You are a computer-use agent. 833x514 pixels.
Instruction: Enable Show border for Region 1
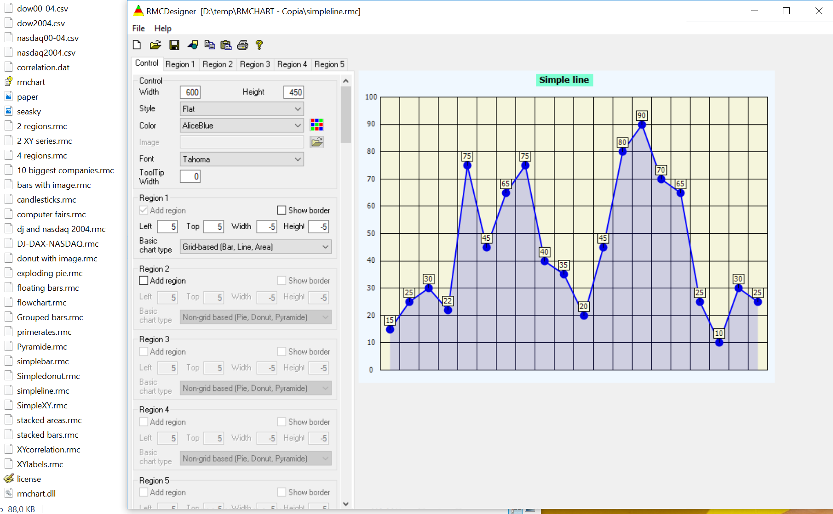(x=282, y=210)
